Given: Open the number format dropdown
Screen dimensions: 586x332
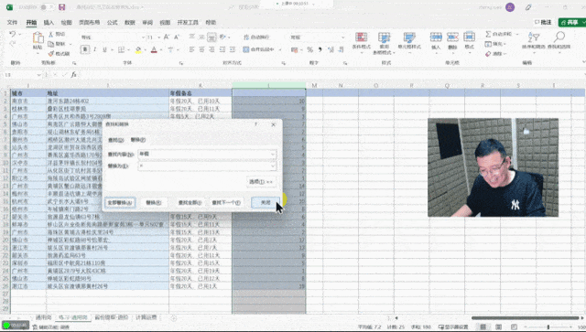Looking at the screenshot, I should pos(342,37).
